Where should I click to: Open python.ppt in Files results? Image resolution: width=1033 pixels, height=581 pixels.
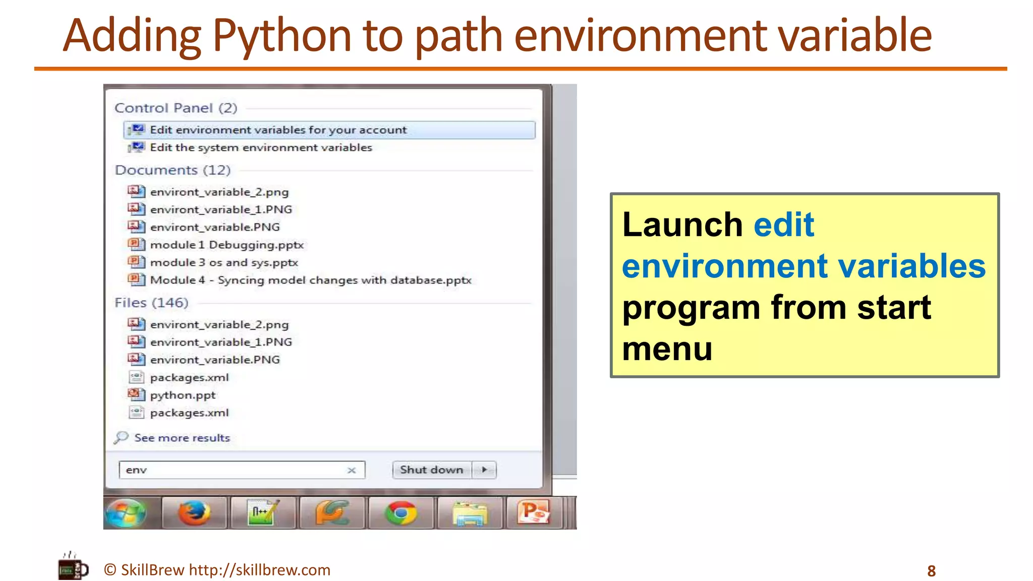(183, 395)
